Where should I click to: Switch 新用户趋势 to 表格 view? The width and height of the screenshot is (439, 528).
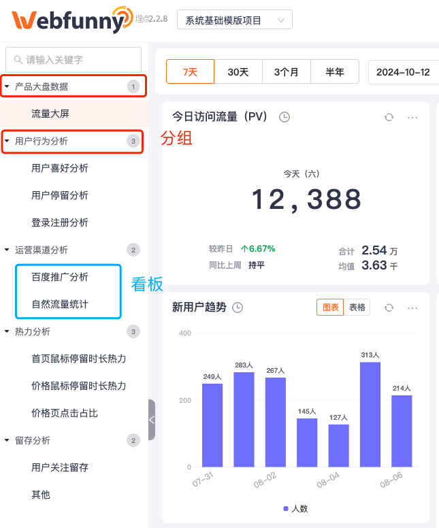[357, 307]
